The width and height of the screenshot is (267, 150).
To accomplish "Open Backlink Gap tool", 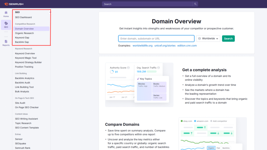I will (22, 42).
